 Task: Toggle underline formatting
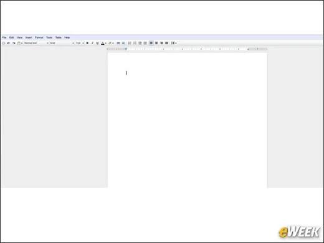pyautogui.click(x=97, y=43)
